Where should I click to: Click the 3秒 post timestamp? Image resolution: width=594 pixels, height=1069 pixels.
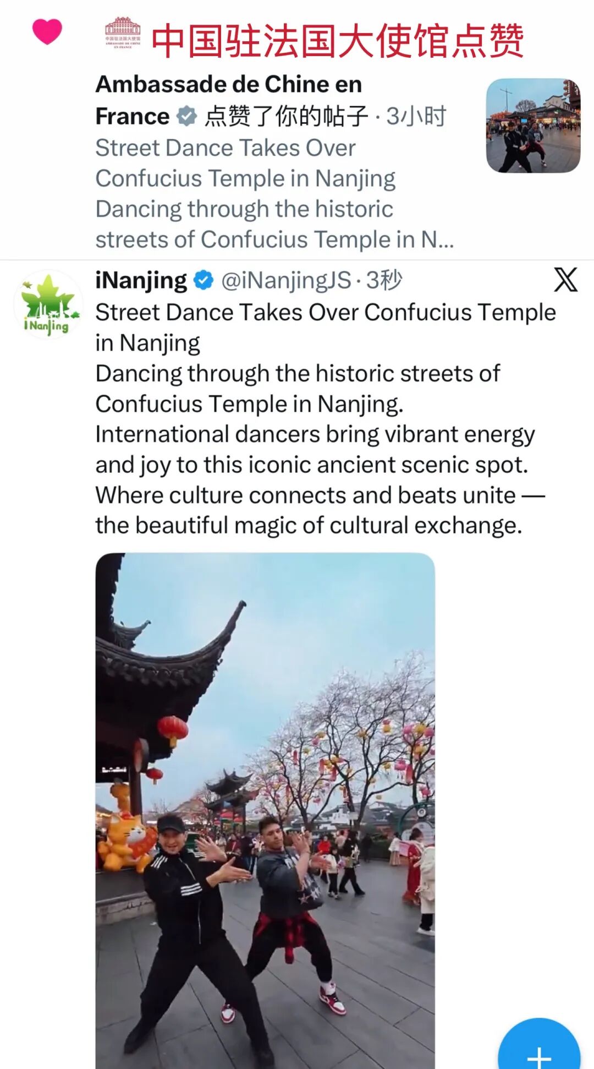[384, 280]
